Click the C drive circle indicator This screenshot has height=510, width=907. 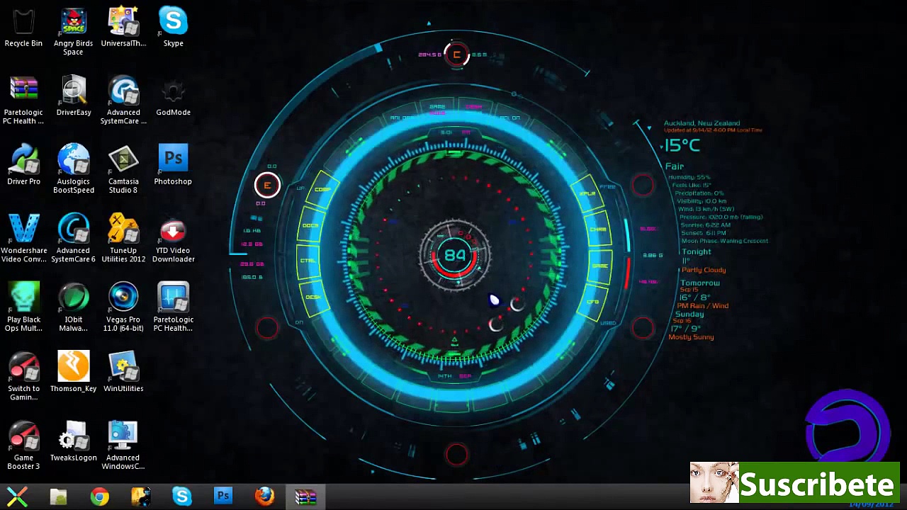[x=456, y=55]
